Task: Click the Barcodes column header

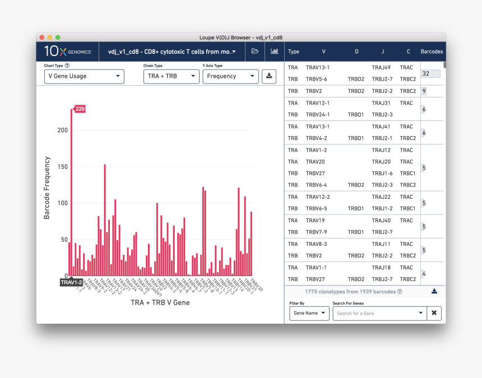Action: [x=432, y=52]
